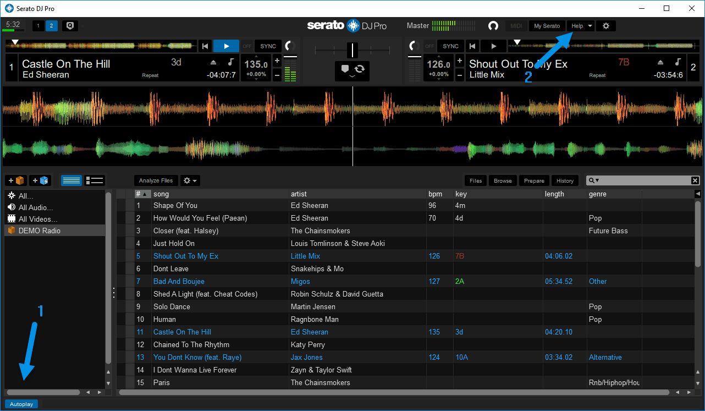Open the hot cues Q panel
Image resolution: width=705 pixels, height=411 pixels.
(x=69, y=25)
